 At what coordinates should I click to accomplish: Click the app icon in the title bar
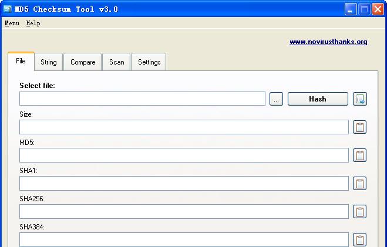click(8, 9)
